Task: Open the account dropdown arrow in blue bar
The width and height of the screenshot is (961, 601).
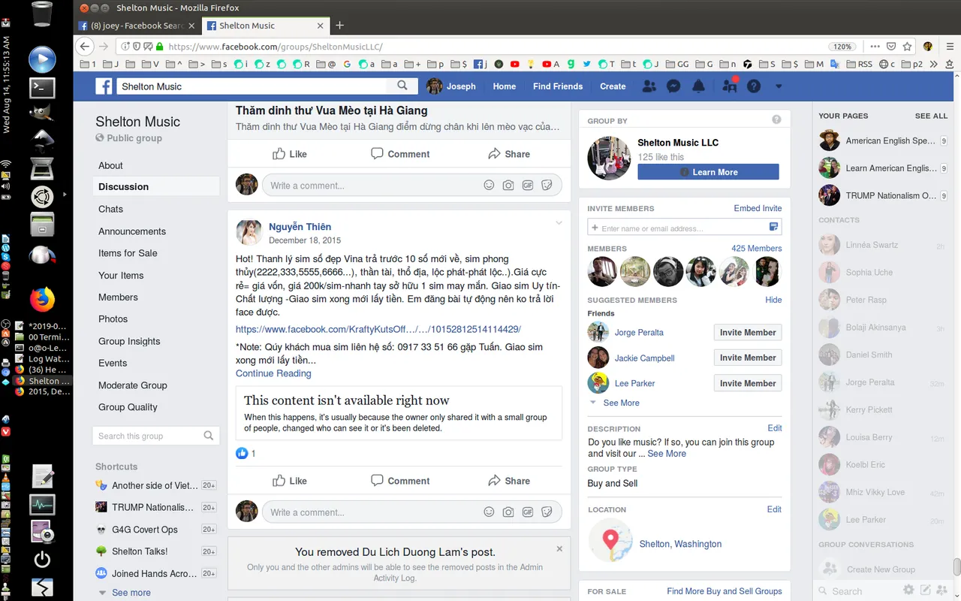Action: pyautogui.click(x=779, y=86)
